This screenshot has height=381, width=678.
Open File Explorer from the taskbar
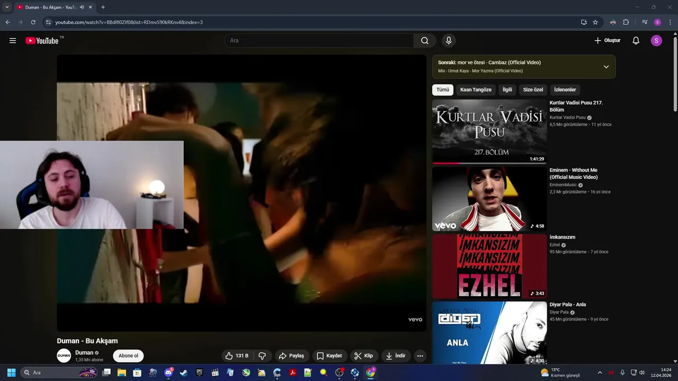(x=122, y=373)
